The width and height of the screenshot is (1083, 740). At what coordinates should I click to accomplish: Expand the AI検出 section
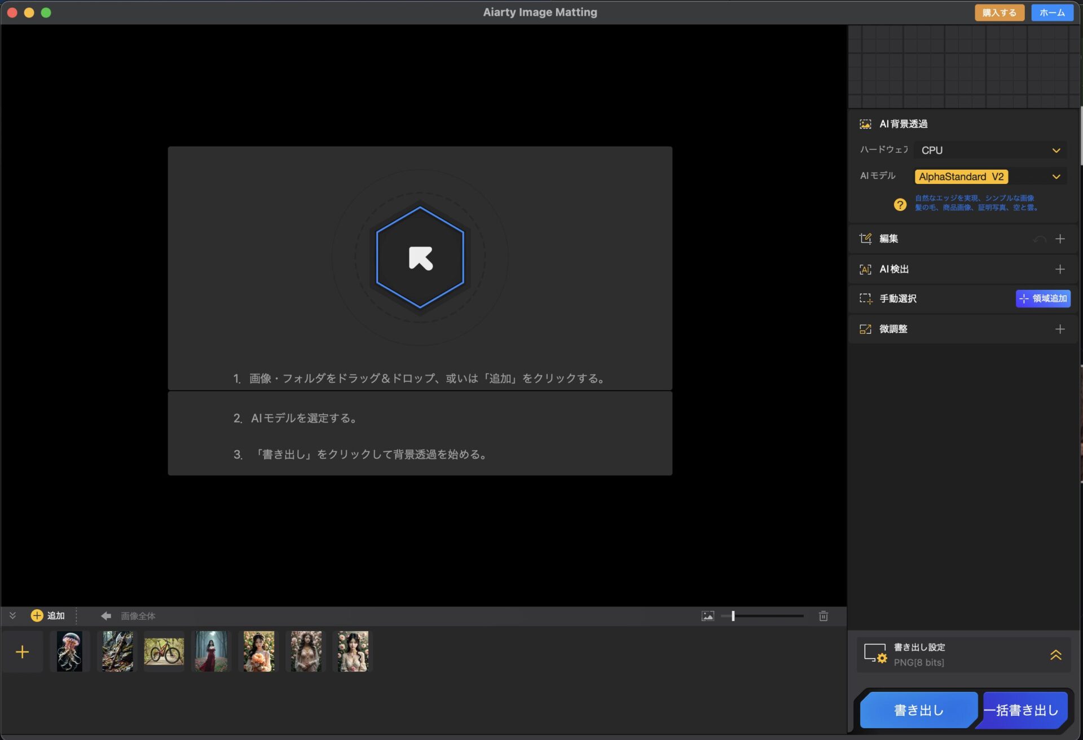pyautogui.click(x=1059, y=269)
